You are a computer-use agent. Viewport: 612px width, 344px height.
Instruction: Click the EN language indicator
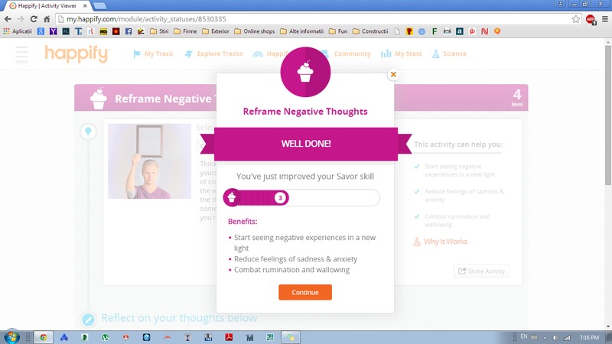[x=524, y=336]
